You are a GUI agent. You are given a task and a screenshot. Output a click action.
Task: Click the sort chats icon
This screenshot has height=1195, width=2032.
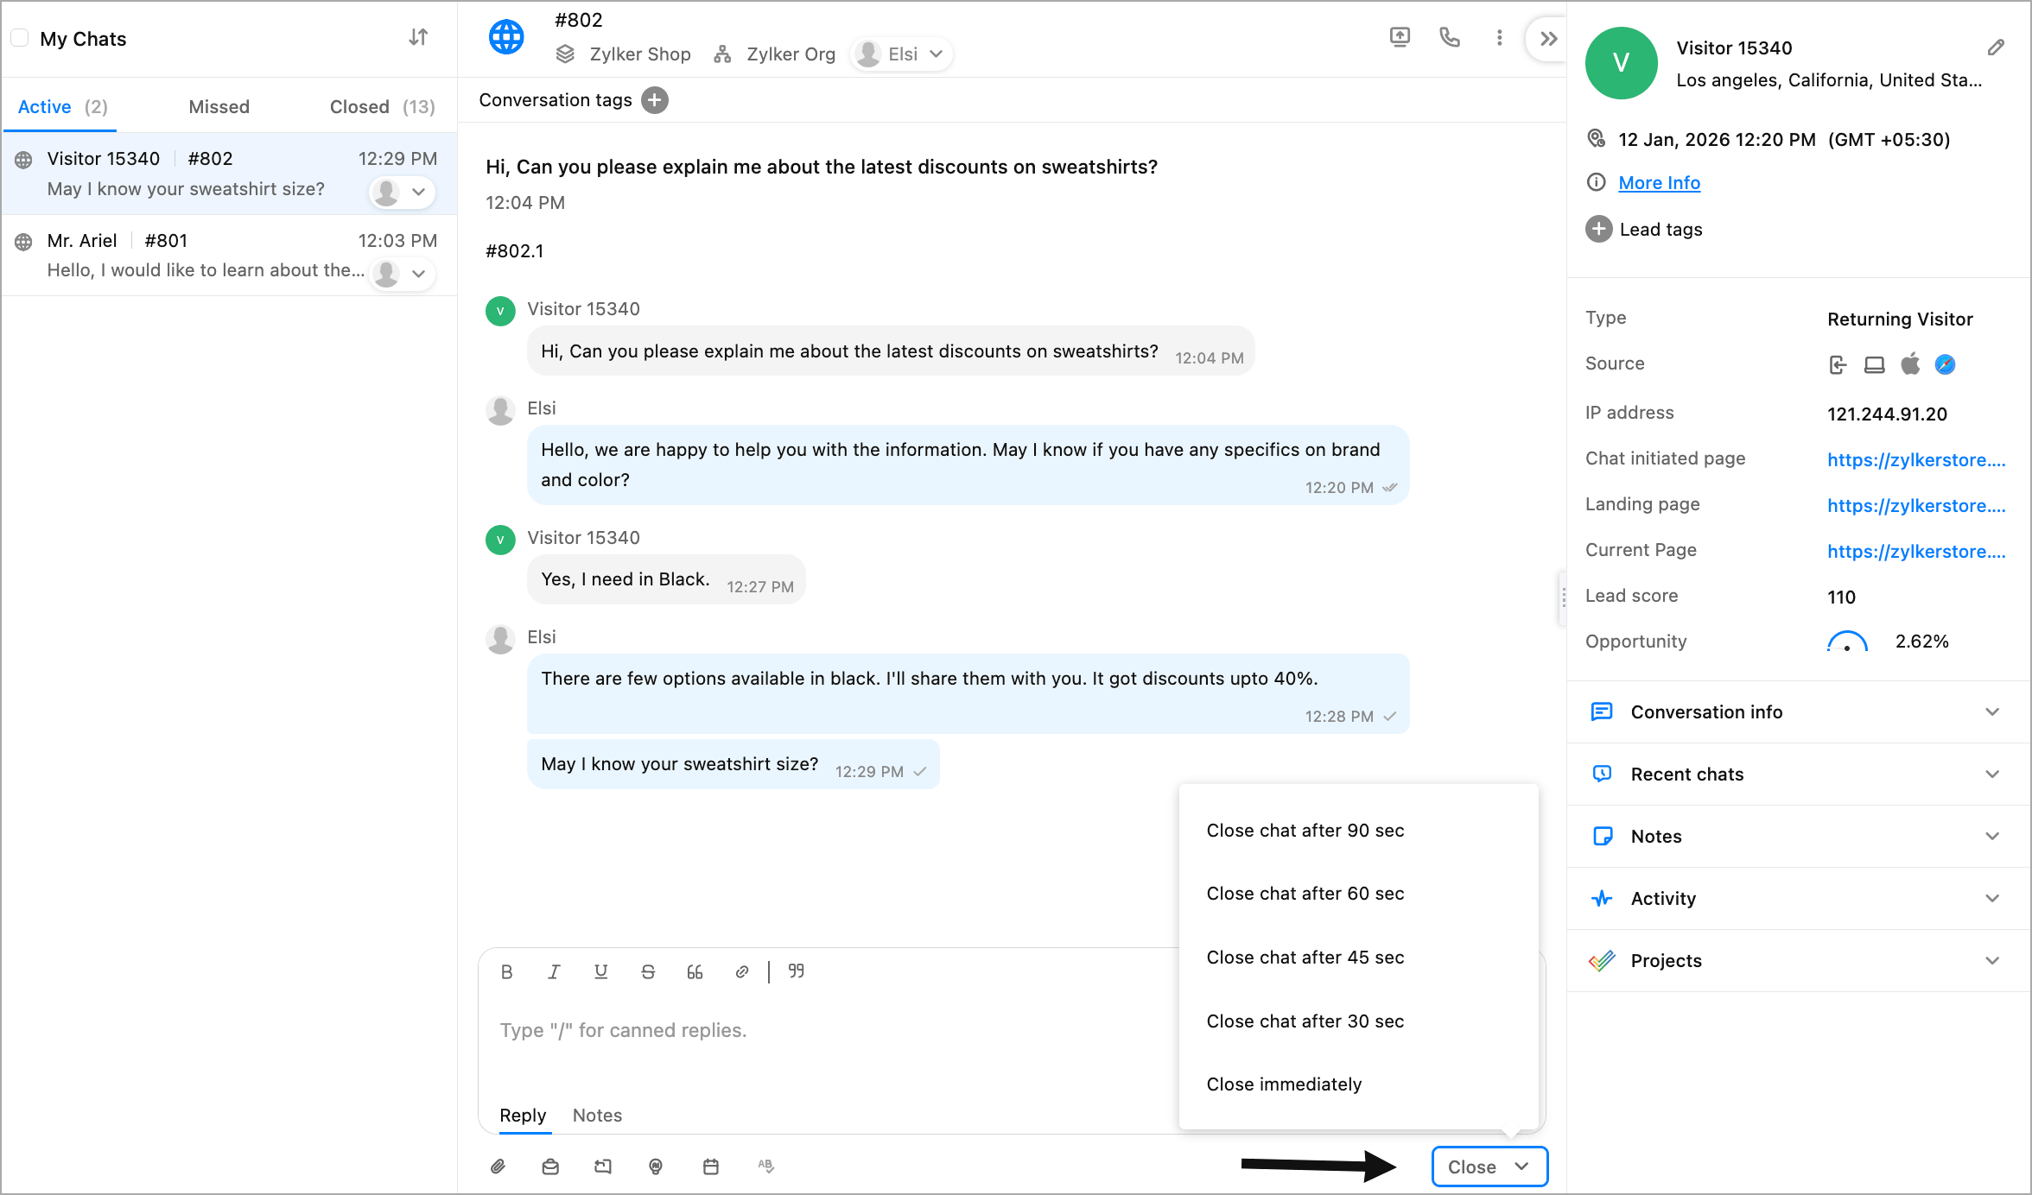coord(418,37)
